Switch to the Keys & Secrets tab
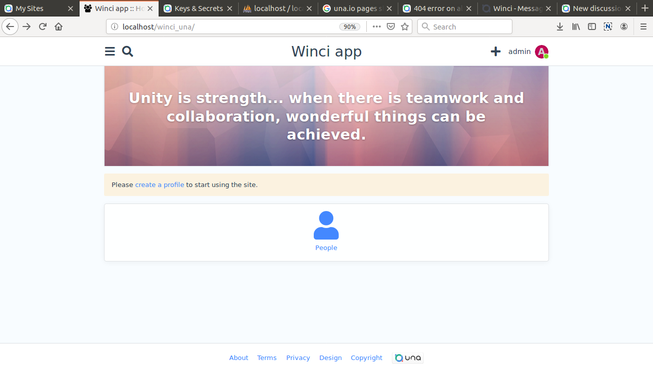The width and height of the screenshot is (653, 372). pos(198,8)
